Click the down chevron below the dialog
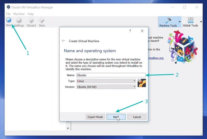The width and height of the screenshot is (207, 139). tap(68, 128)
